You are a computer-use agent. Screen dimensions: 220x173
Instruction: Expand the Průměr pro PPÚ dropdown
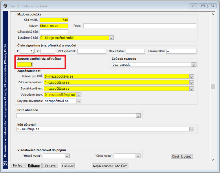pos(192,76)
